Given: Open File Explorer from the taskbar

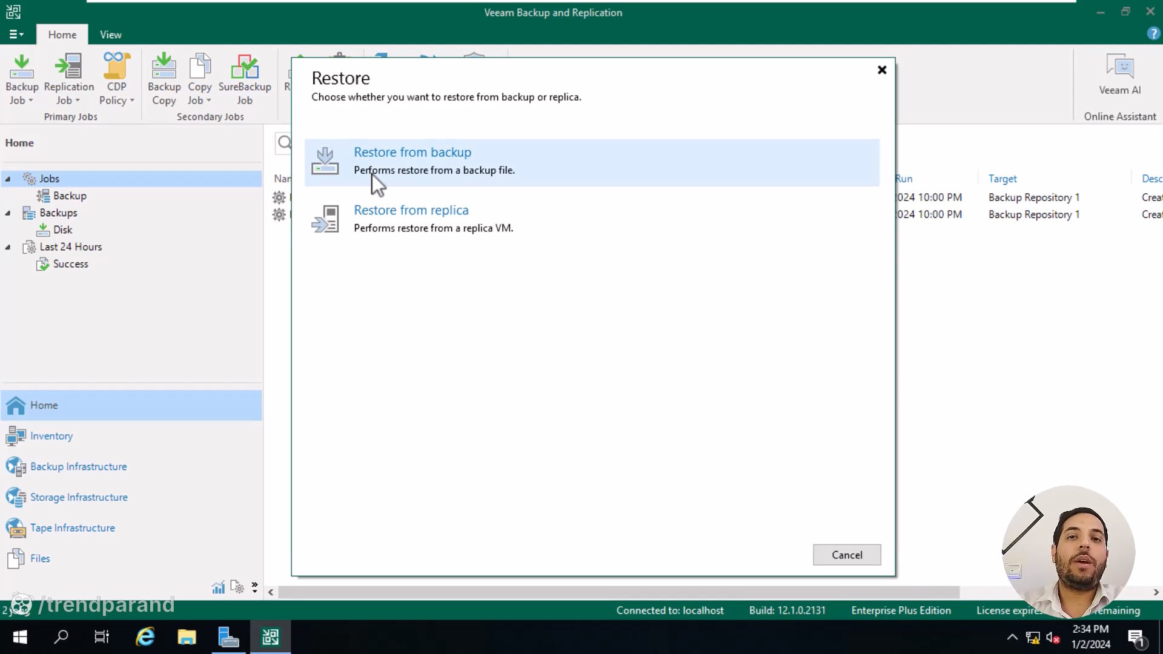Looking at the screenshot, I should tap(187, 637).
